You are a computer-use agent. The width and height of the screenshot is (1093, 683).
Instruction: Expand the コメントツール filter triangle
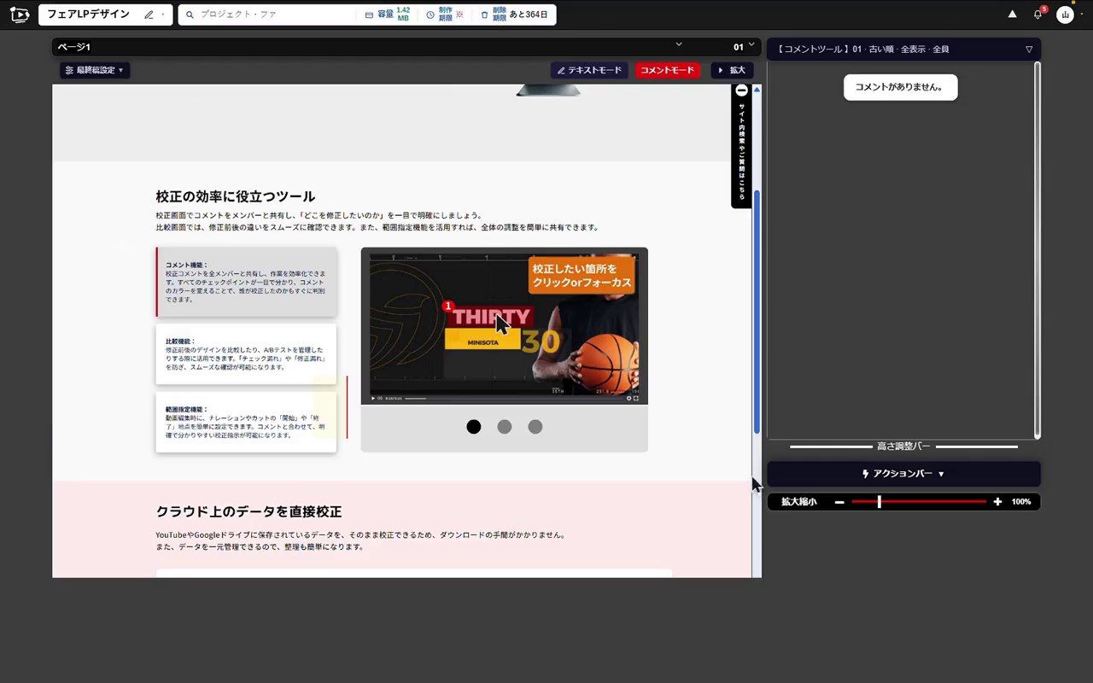pos(1029,50)
